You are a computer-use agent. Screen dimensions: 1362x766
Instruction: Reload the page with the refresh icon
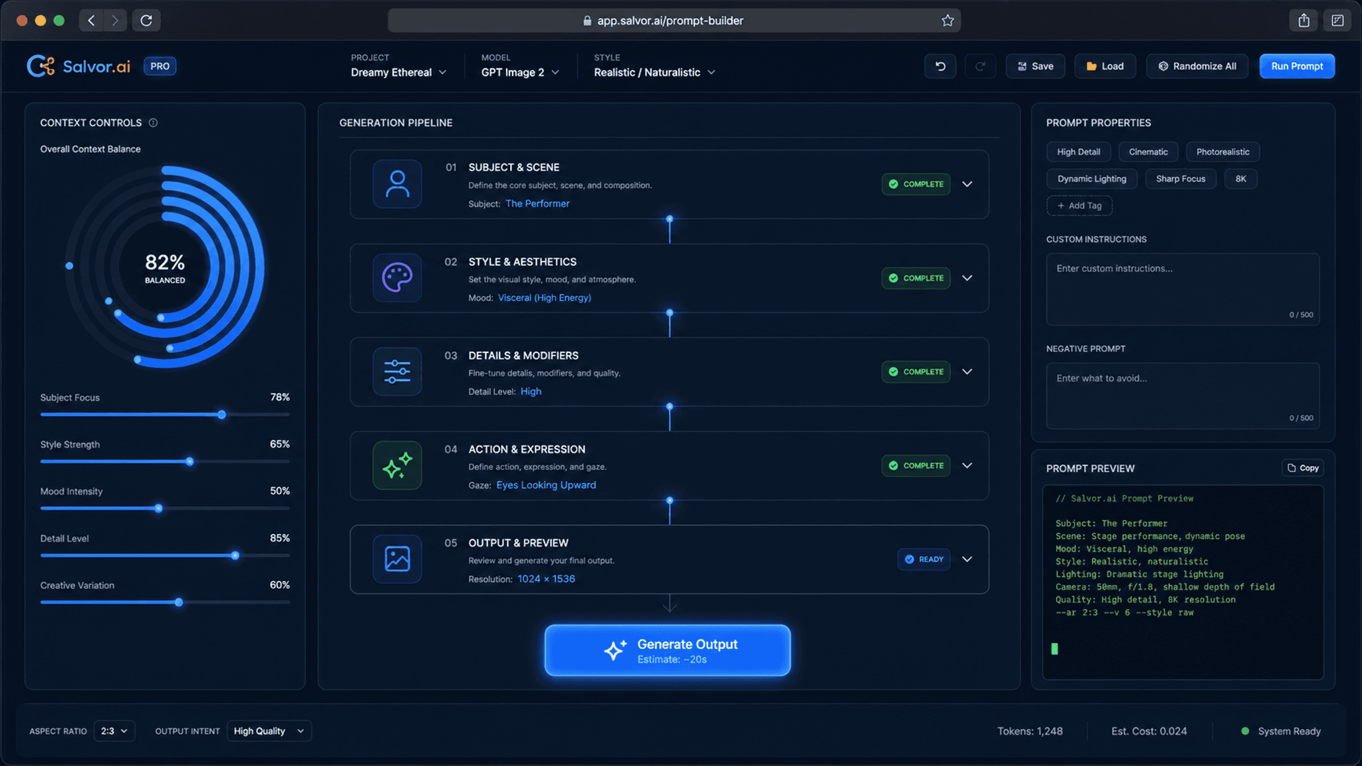146,20
